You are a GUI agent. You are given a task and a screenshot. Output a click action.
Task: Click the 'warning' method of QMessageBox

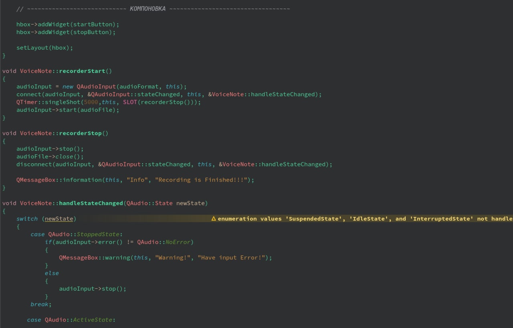coord(117,258)
